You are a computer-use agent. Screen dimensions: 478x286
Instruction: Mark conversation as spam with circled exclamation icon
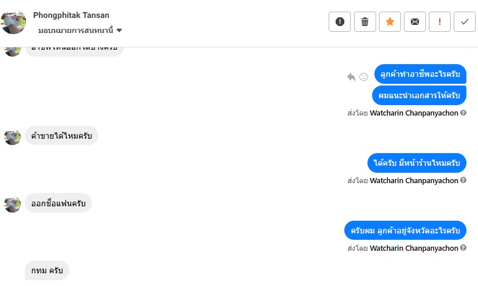pos(340,22)
